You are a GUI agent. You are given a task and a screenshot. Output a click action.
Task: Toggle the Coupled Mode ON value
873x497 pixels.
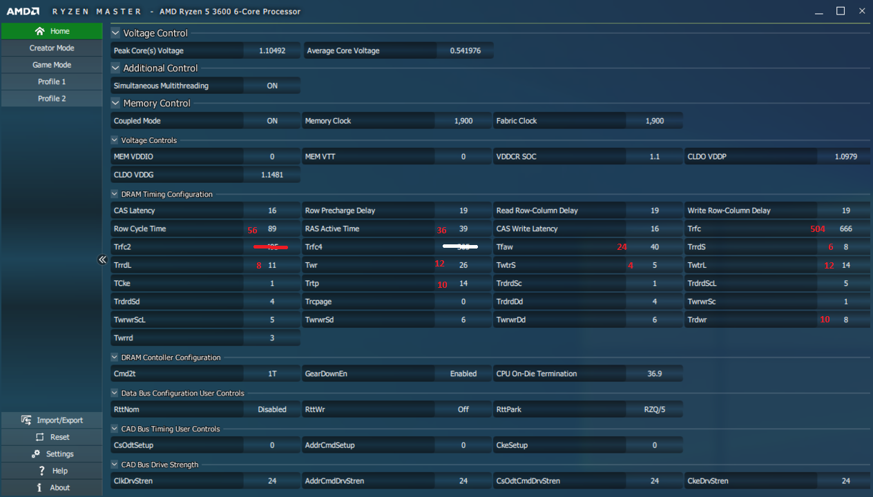point(272,121)
